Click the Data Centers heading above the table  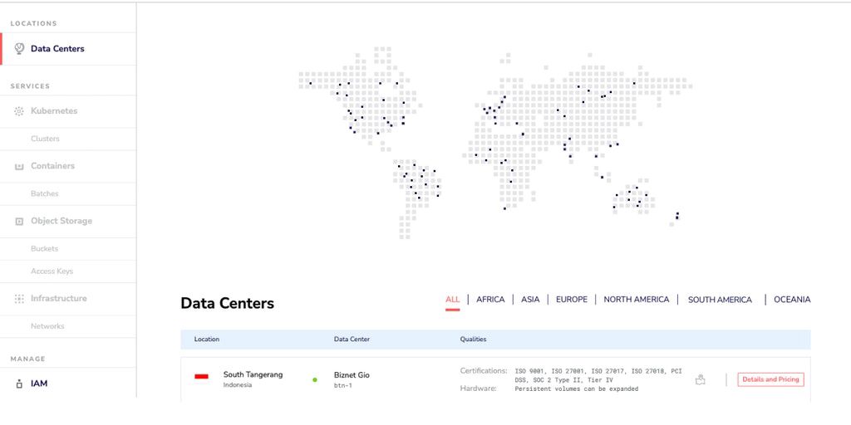(228, 304)
